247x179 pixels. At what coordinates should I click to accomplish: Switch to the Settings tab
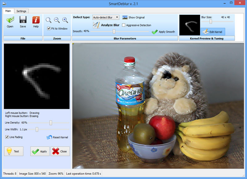tap(21, 11)
